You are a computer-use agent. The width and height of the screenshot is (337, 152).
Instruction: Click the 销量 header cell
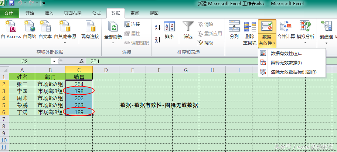click(x=79, y=77)
